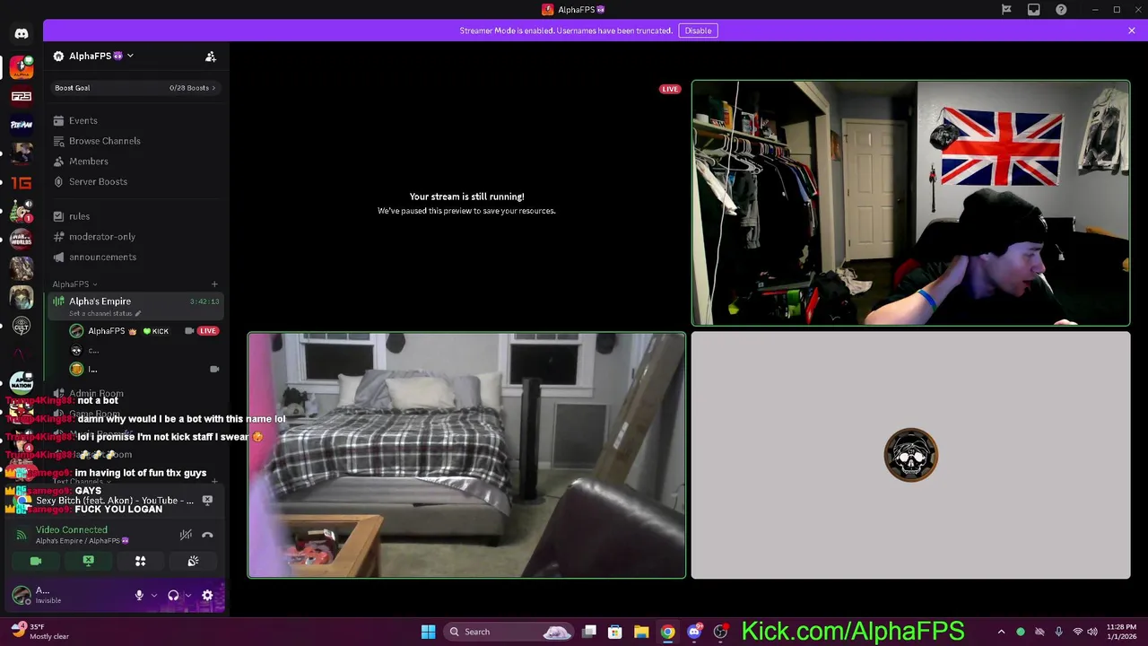Click the connection signal icon beside Video Connected
This screenshot has width=1148, height=646.
(x=22, y=535)
